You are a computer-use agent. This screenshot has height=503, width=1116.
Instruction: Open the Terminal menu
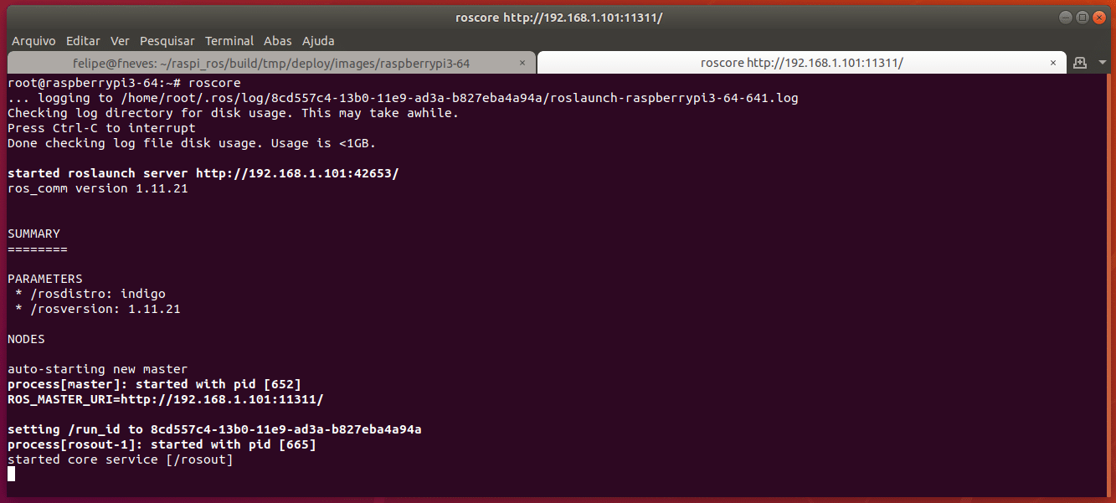(x=229, y=40)
